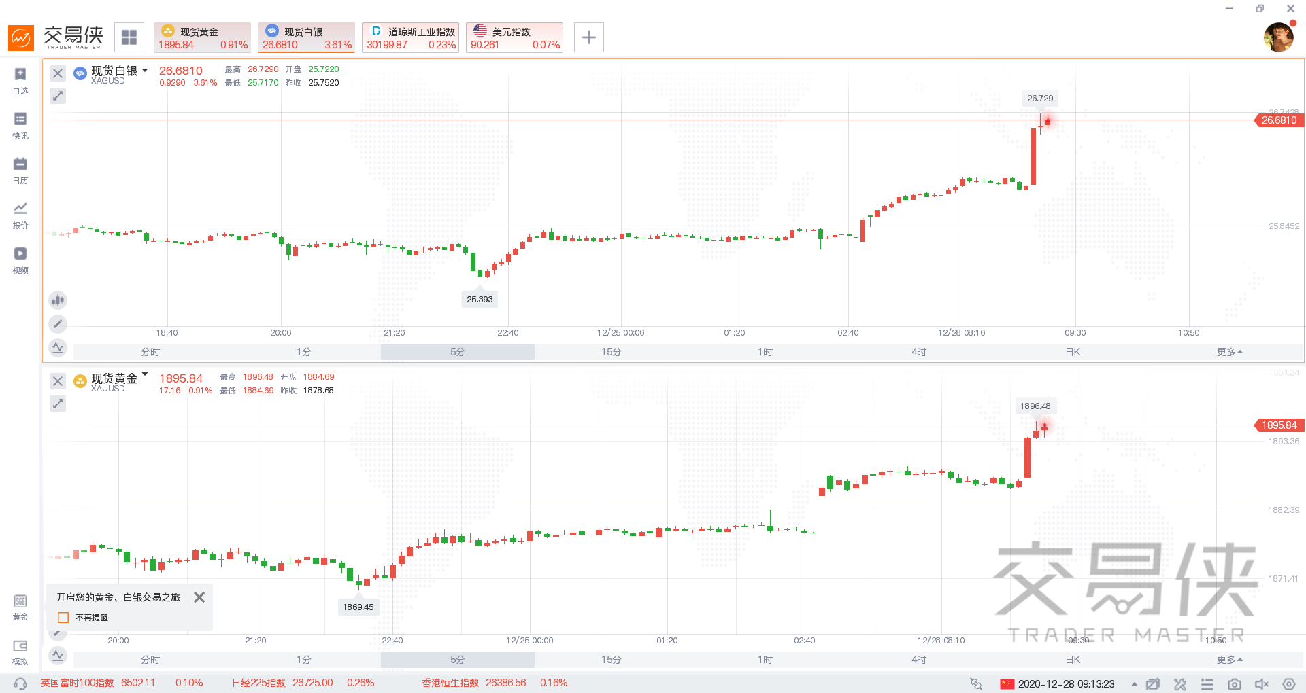
Task: Click 香港恒生指数 ticker in status bar
Action: click(495, 683)
